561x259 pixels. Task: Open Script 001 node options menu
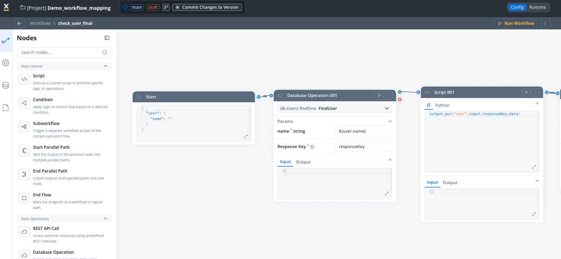point(535,92)
